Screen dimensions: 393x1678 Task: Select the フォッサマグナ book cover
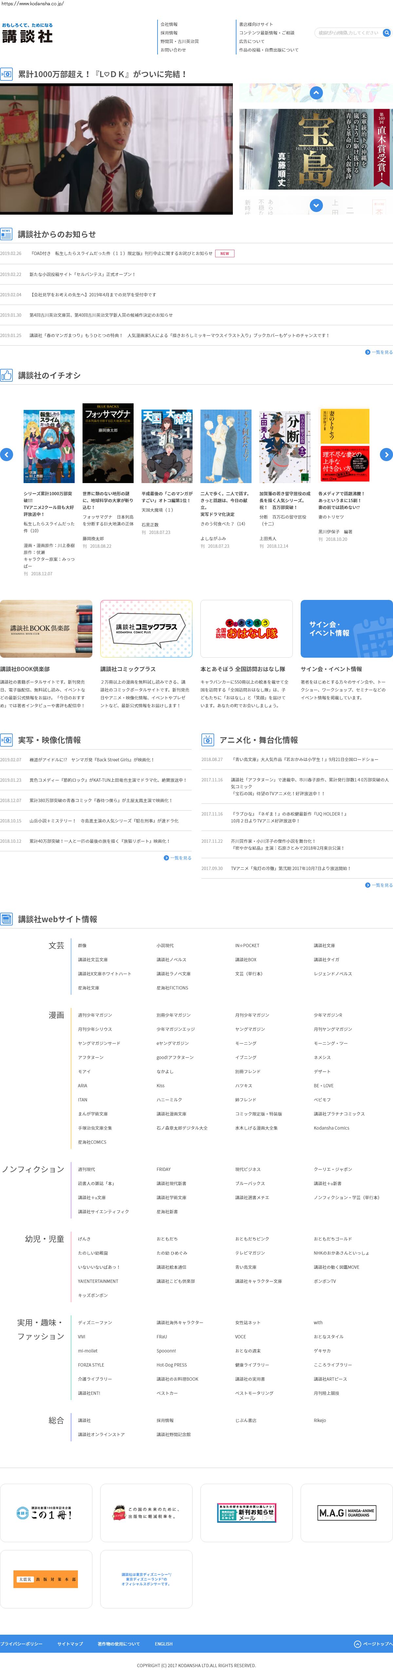point(108,443)
